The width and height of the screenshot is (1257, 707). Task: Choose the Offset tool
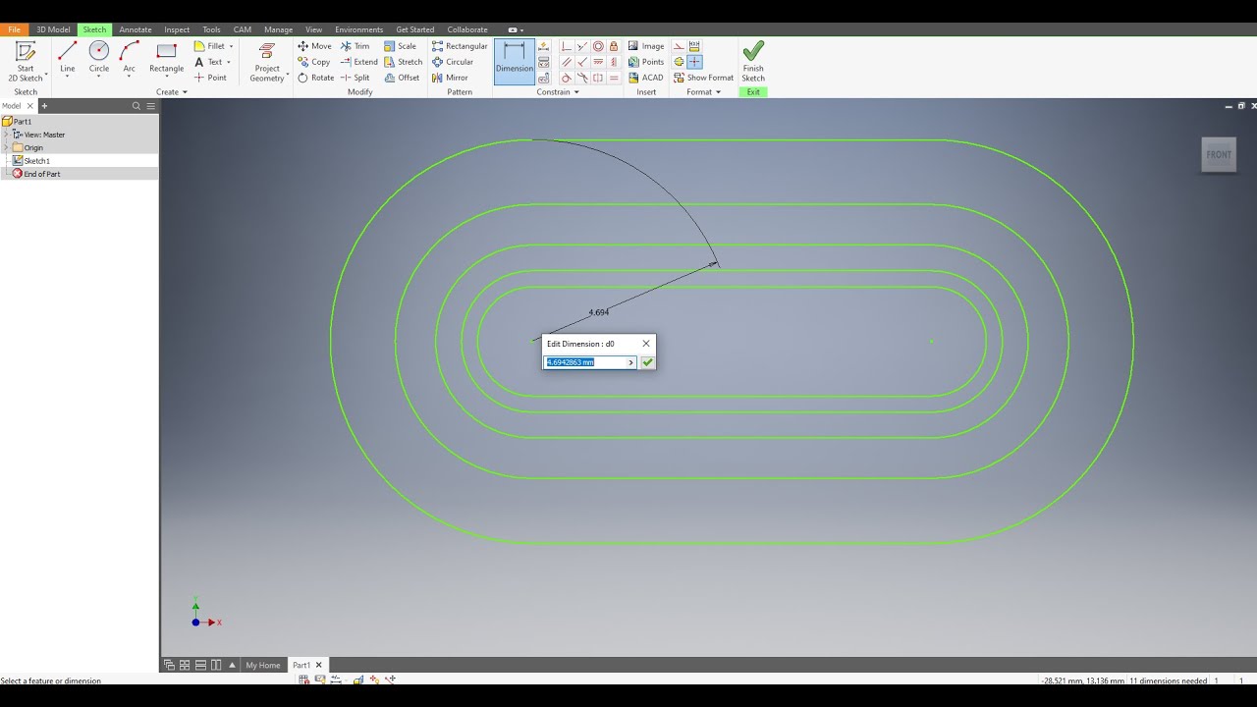point(402,78)
